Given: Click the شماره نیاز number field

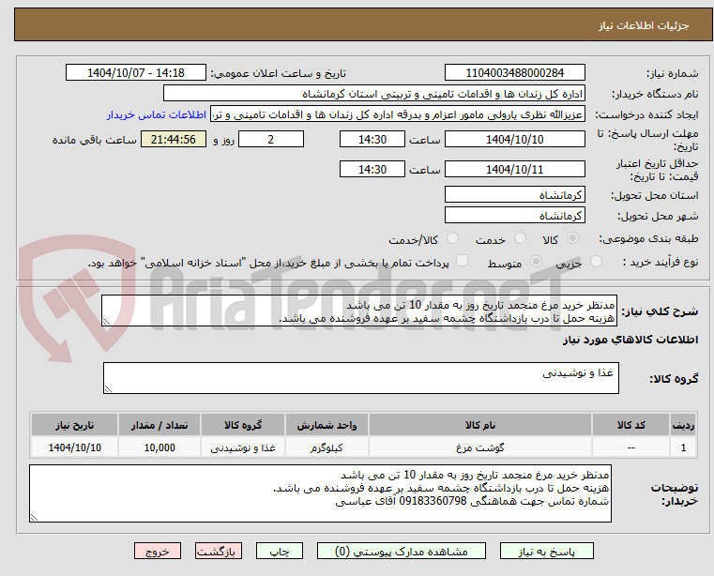Looking at the screenshot, I should click(514, 73).
